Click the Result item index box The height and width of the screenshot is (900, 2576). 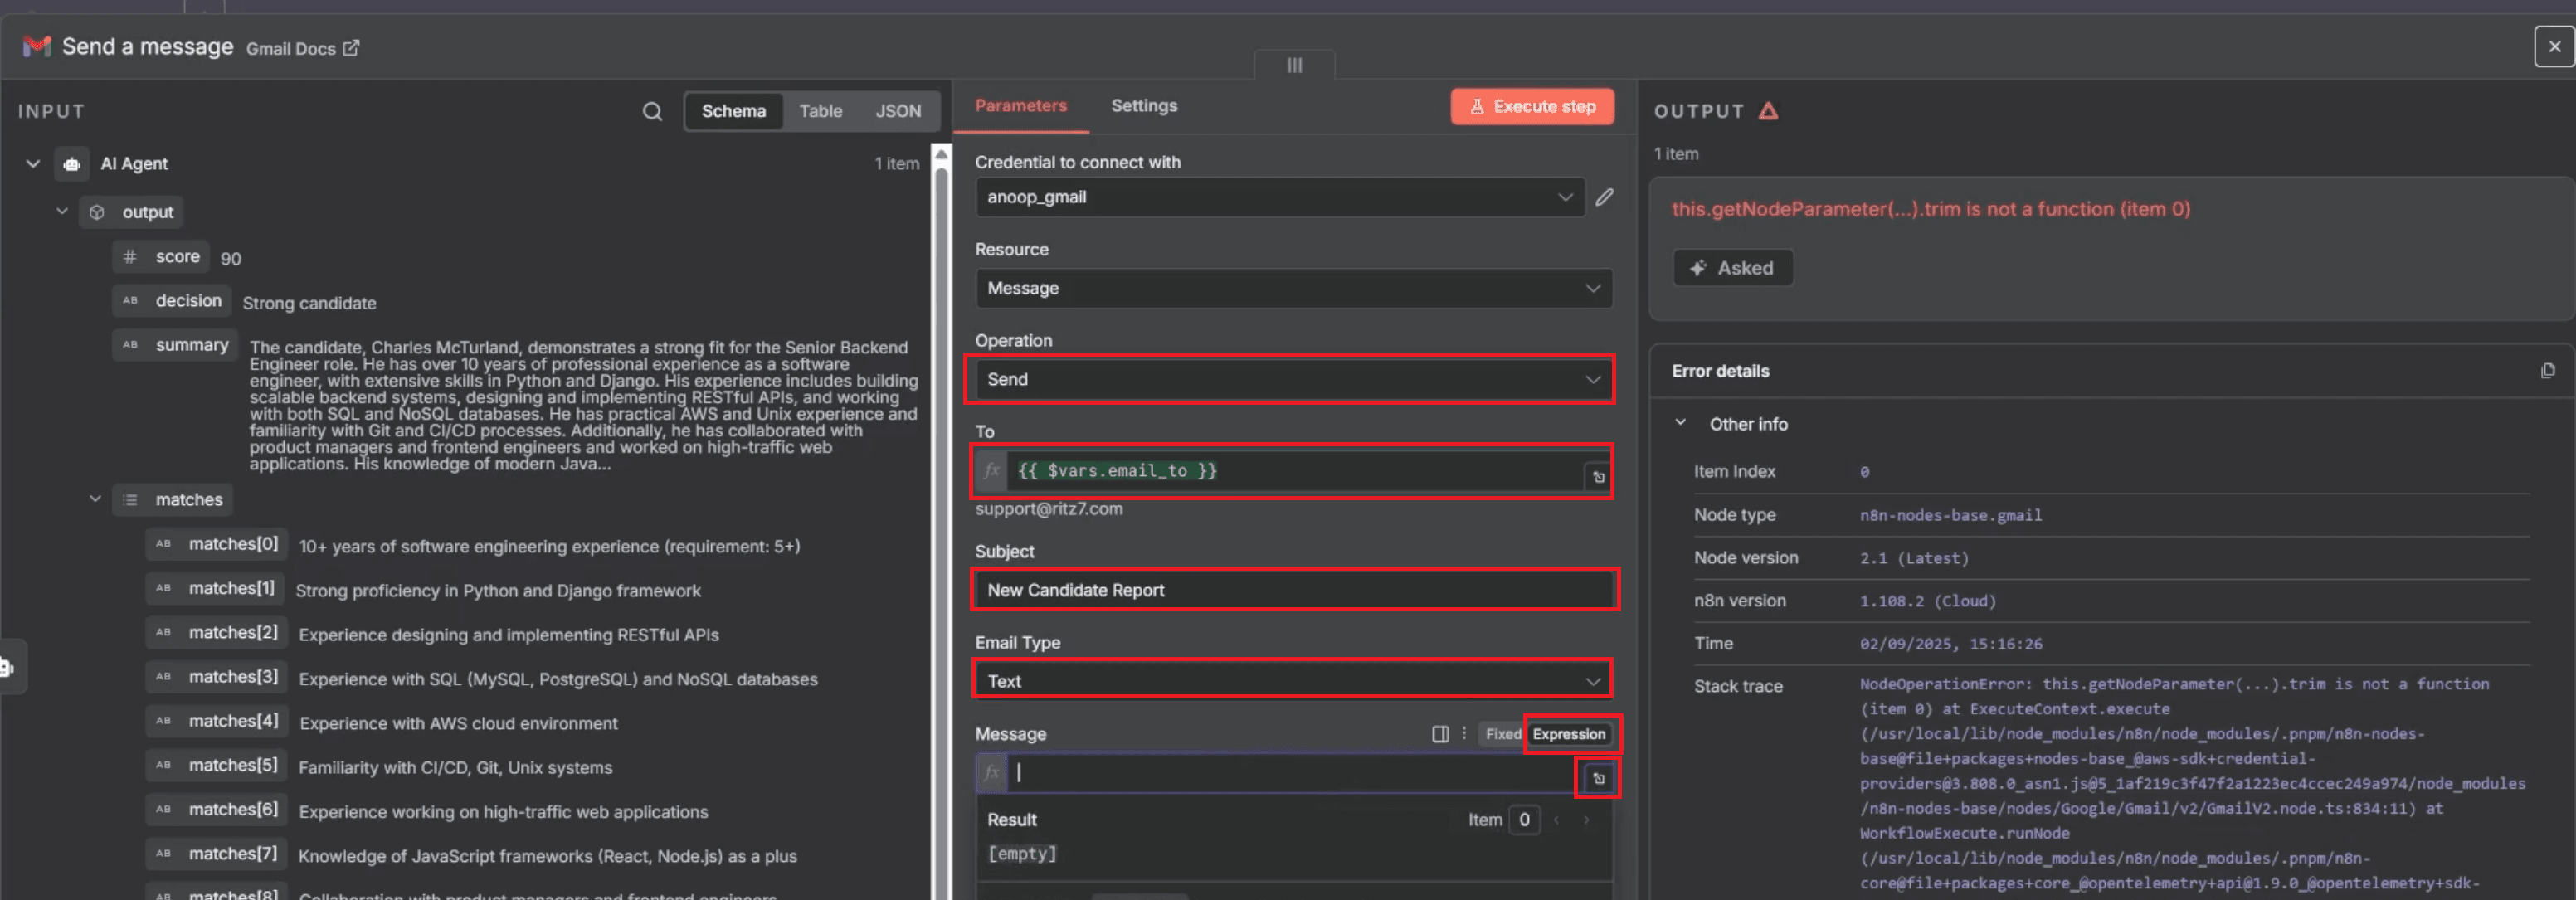coord(1524,820)
